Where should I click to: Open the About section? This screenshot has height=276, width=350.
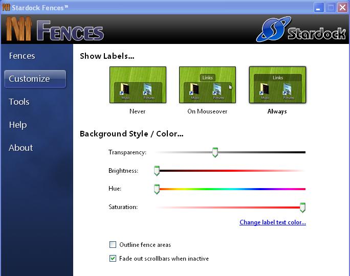click(x=21, y=148)
